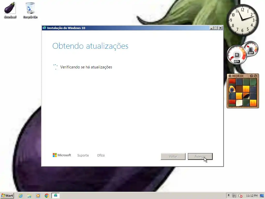Click the memory gauge showing 28%
This screenshot has width=265, height=199.
pyautogui.click(x=251, y=49)
